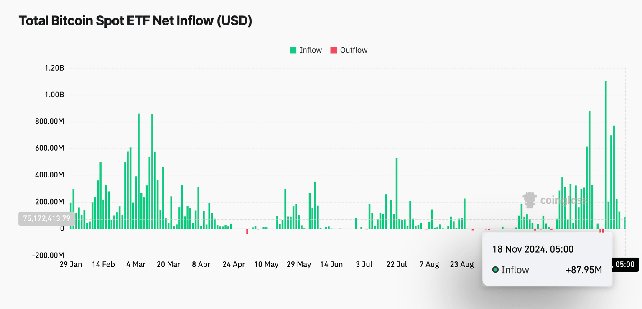Select the tall July bar above 400M
Screen dimensions: 642x309
(397, 193)
